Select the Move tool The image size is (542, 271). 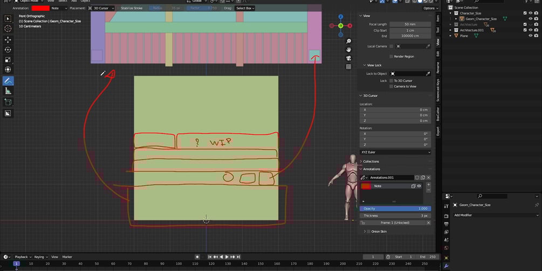pyautogui.click(x=8, y=40)
